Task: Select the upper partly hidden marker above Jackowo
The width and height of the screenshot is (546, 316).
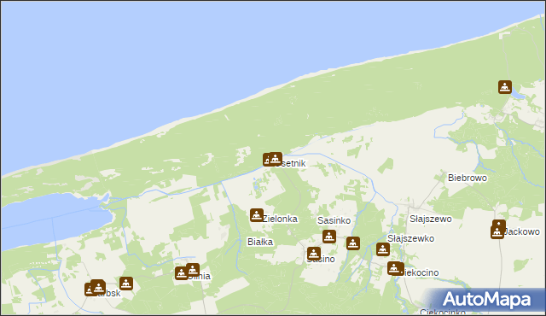Action: coord(499,223)
